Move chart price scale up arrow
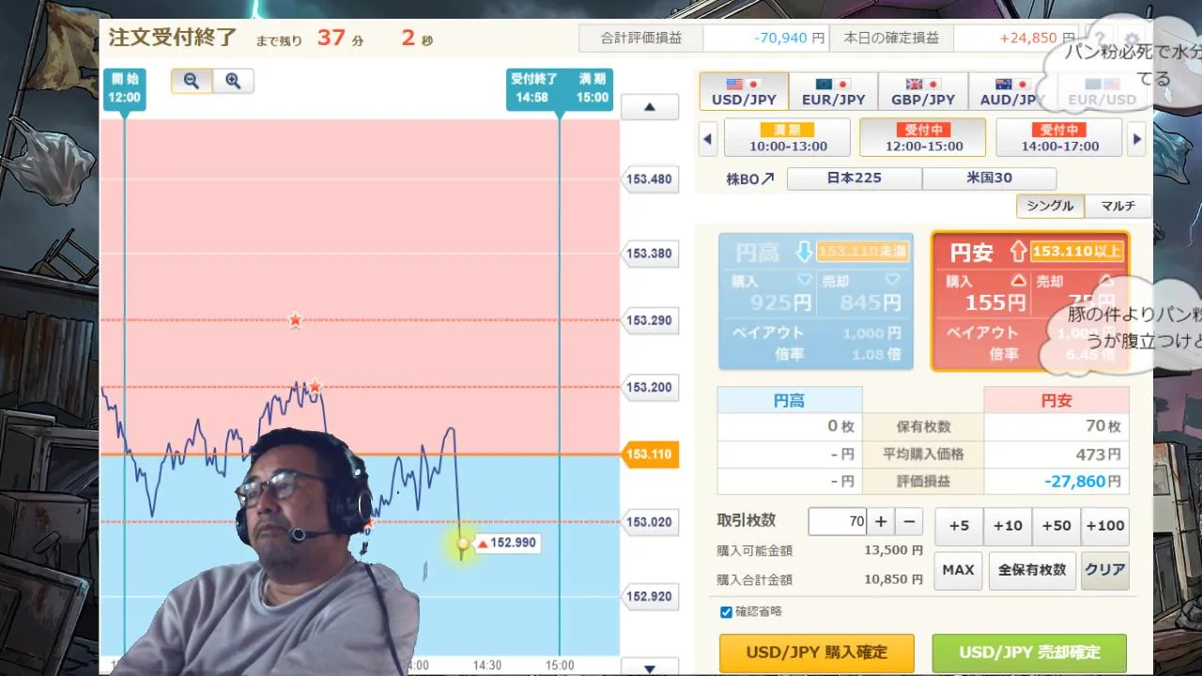The height and width of the screenshot is (676, 1202). point(649,107)
